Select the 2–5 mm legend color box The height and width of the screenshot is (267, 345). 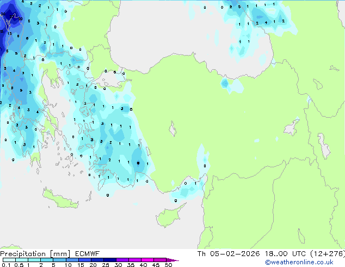coord(47,260)
